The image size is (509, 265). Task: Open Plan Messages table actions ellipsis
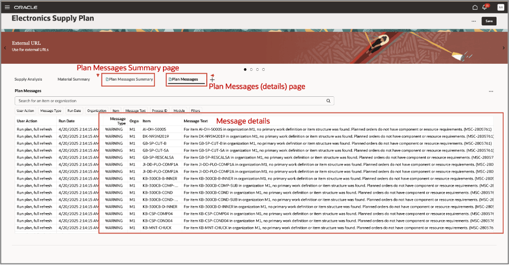(x=491, y=91)
